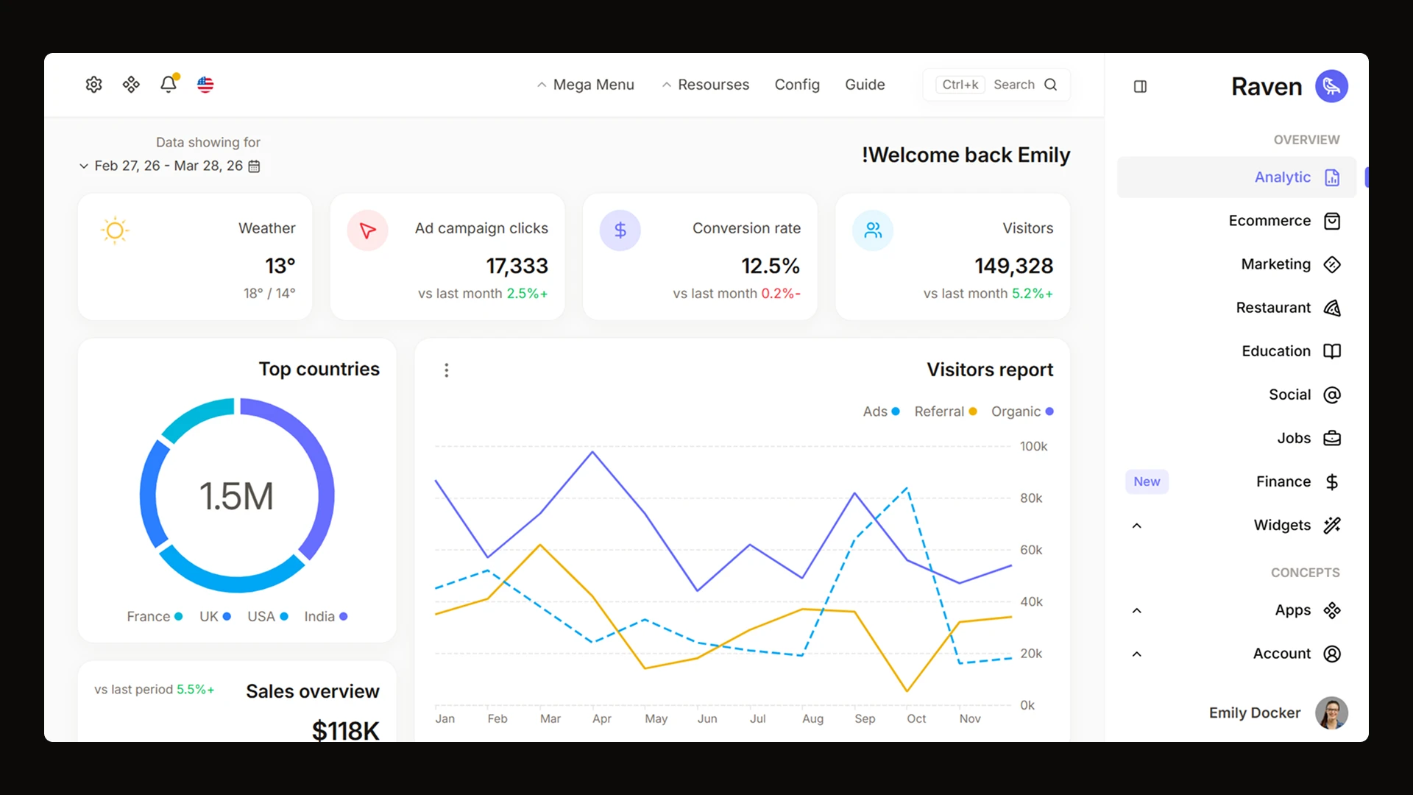This screenshot has height=795, width=1413.
Task: Click the Feb 27, 26 - Mar 28, 26 text
Action: (x=169, y=166)
